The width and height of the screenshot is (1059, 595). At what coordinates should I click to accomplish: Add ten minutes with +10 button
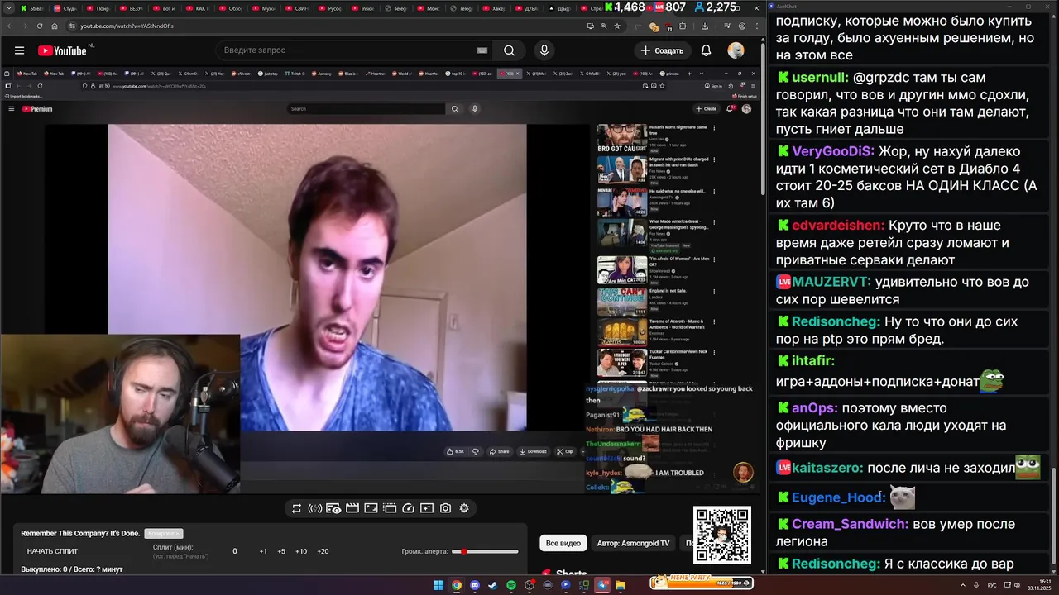(301, 551)
